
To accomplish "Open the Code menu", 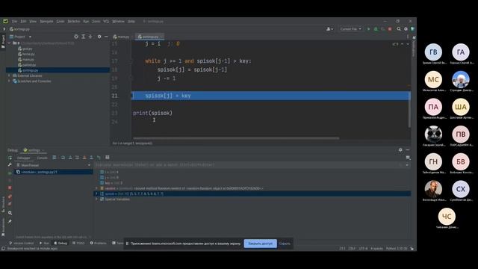I will coord(60,22).
